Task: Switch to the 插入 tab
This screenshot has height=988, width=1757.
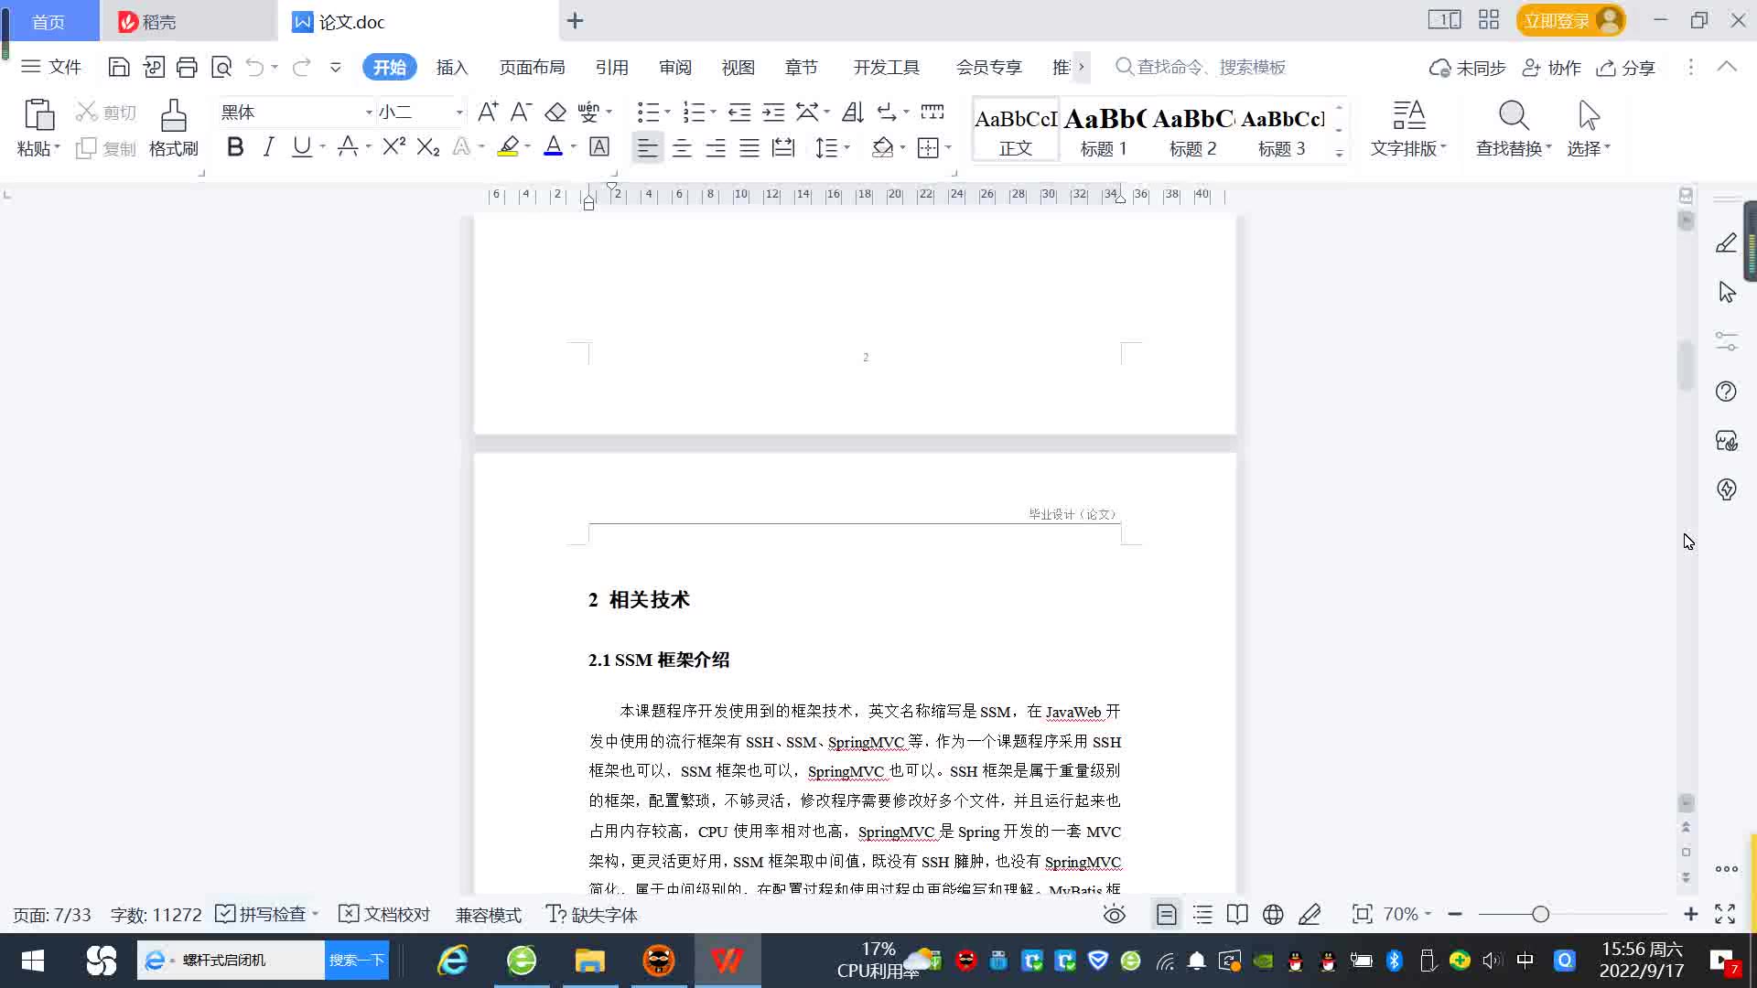Action: tap(452, 68)
